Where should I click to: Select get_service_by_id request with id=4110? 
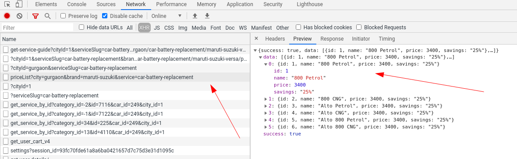[x=125, y=132]
